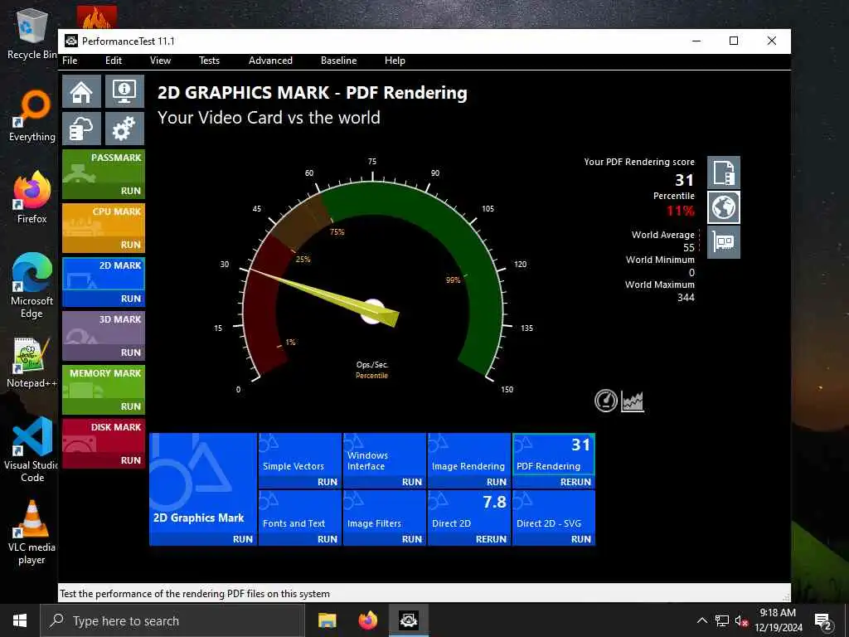Open the View menu
849x637 pixels.
click(x=160, y=61)
